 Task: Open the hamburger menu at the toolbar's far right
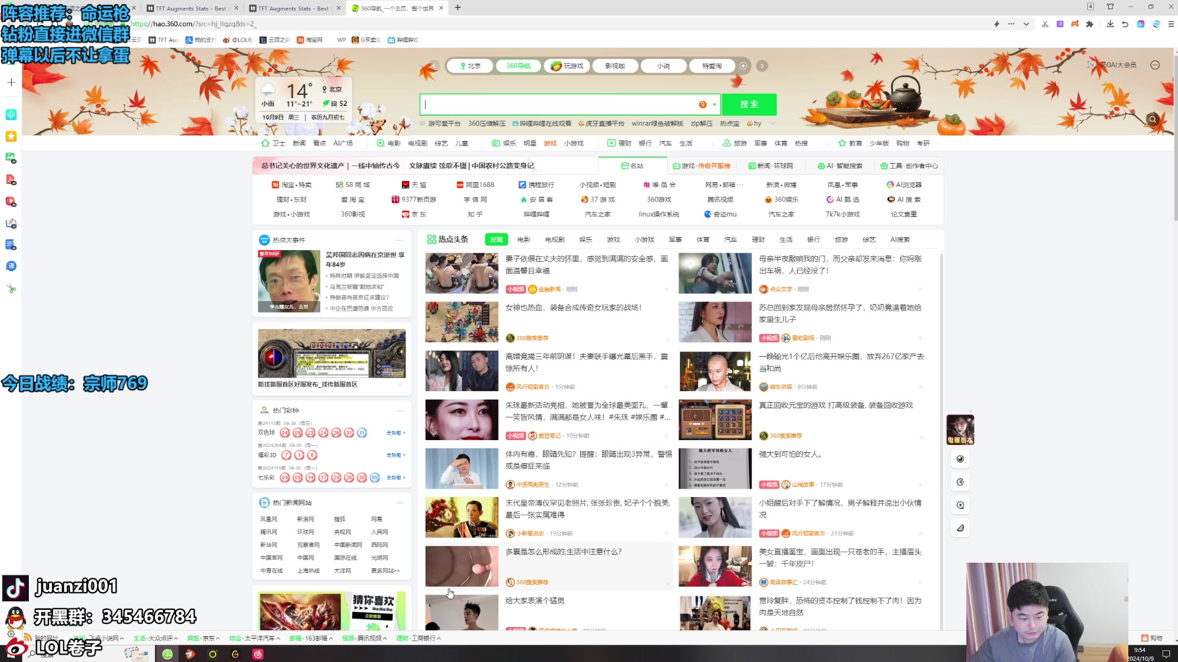click(1171, 25)
